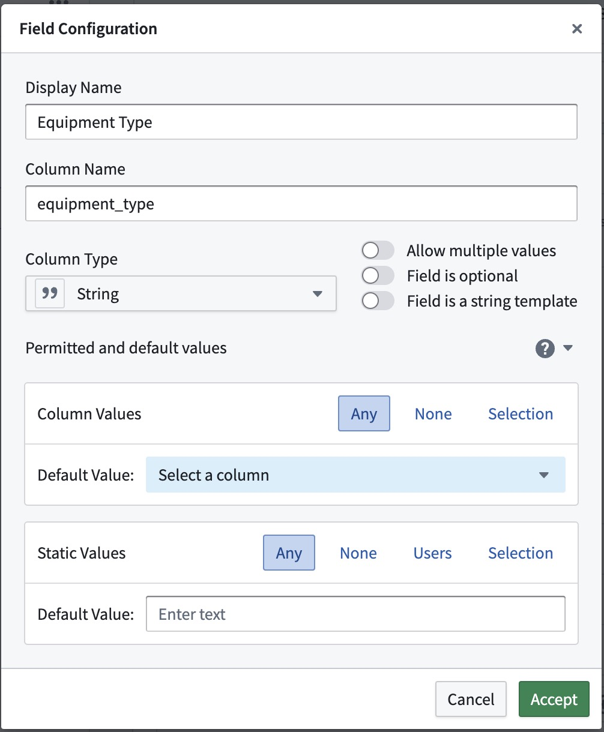Select Any for Static Values
604x732 pixels.
pos(289,553)
